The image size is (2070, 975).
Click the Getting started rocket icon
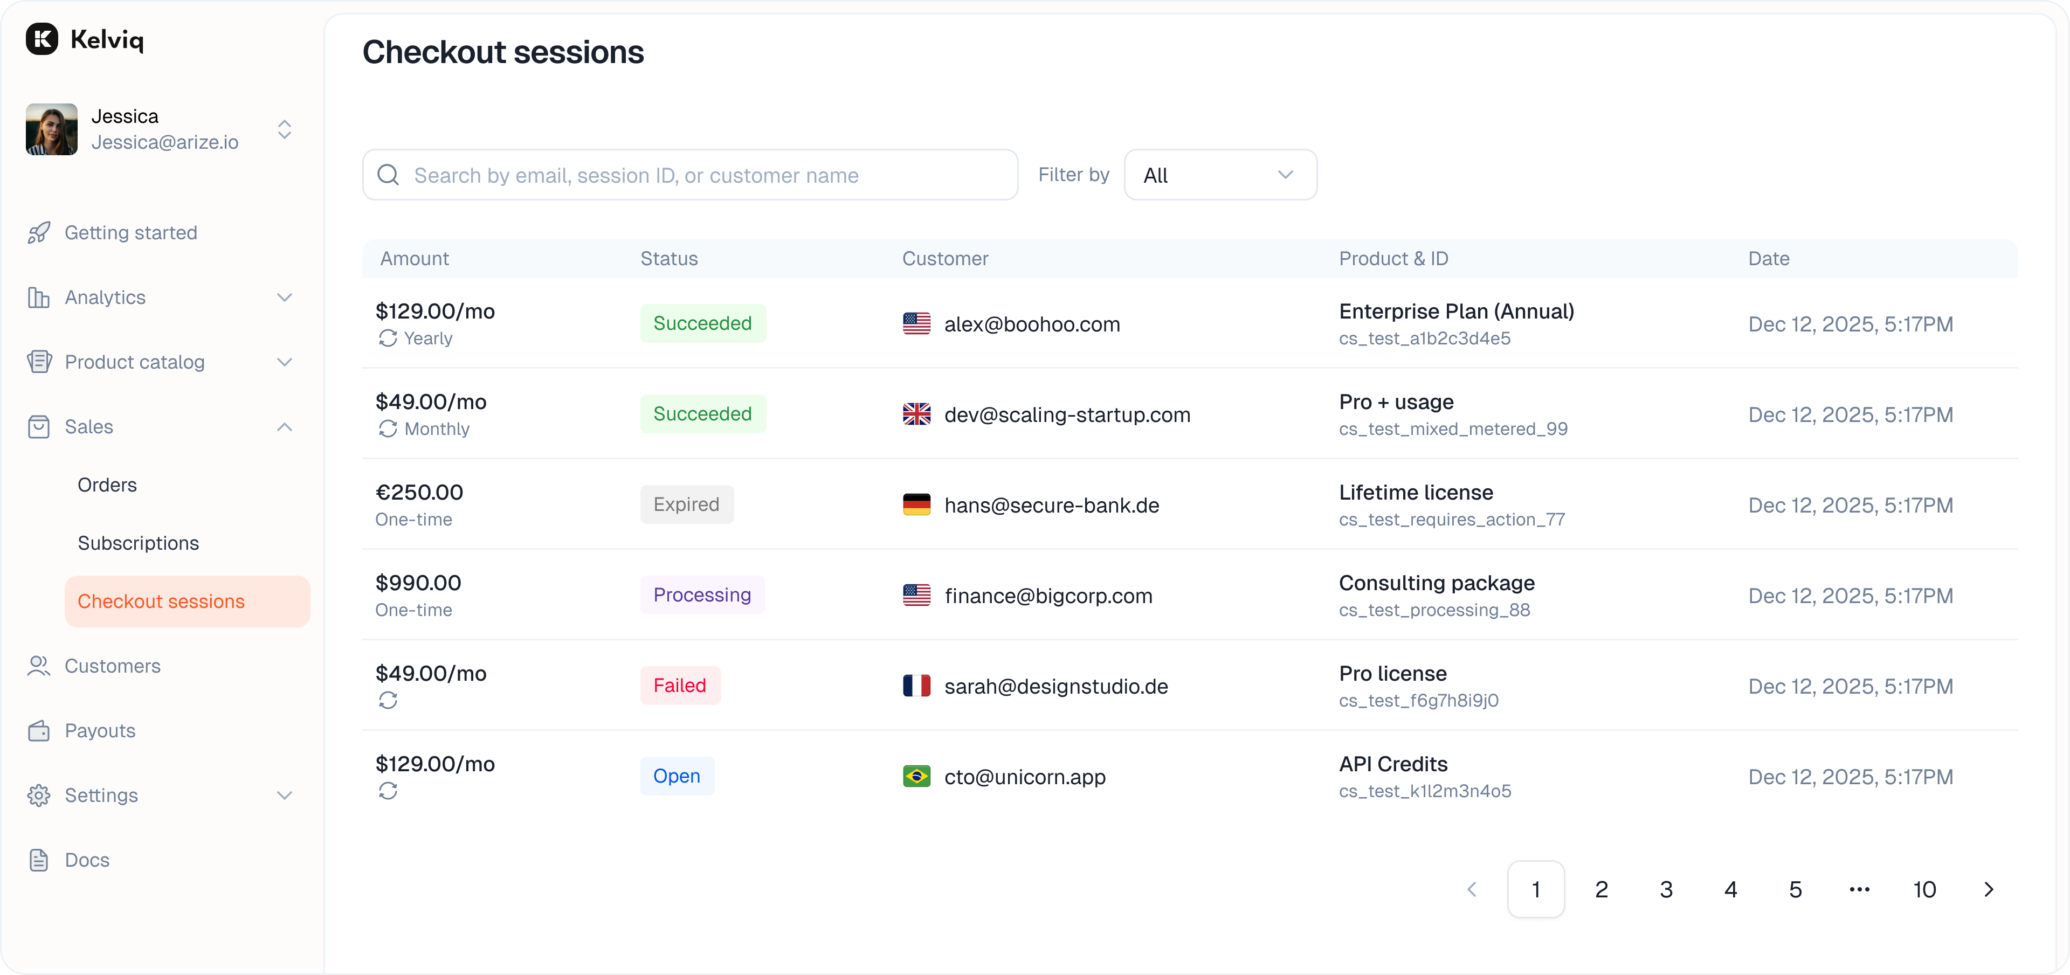click(x=39, y=233)
